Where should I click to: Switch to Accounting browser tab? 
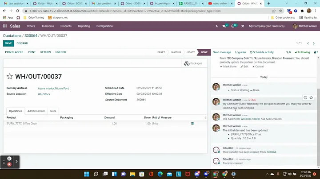click(163, 4)
